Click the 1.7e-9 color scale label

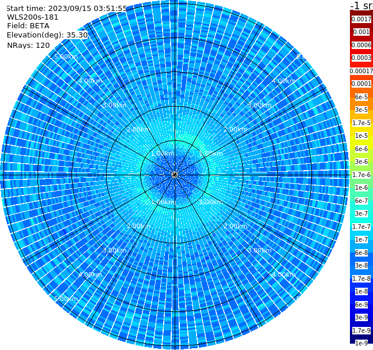tap(361, 330)
